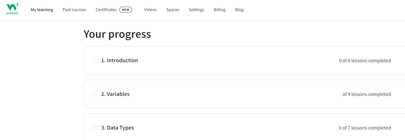Image resolution: width=405 pixels, height=140 pixels.
Task: Click the W3Schools logo
Action: click(12, 9)
